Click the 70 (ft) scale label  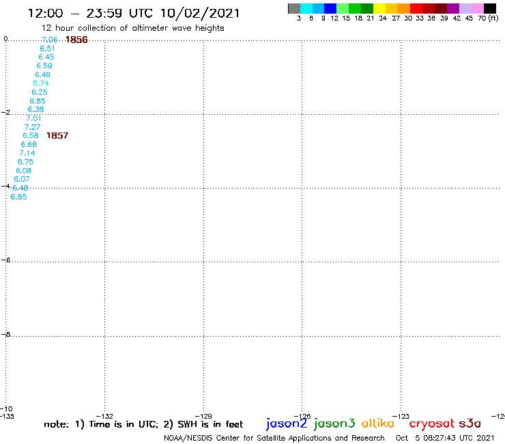[488, 18]
